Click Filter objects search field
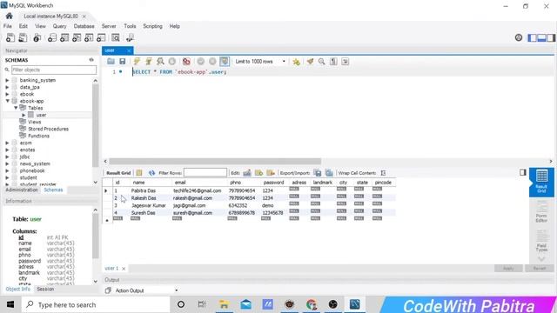The height and width of the screenshot is (313, 557). coord(54,70)
